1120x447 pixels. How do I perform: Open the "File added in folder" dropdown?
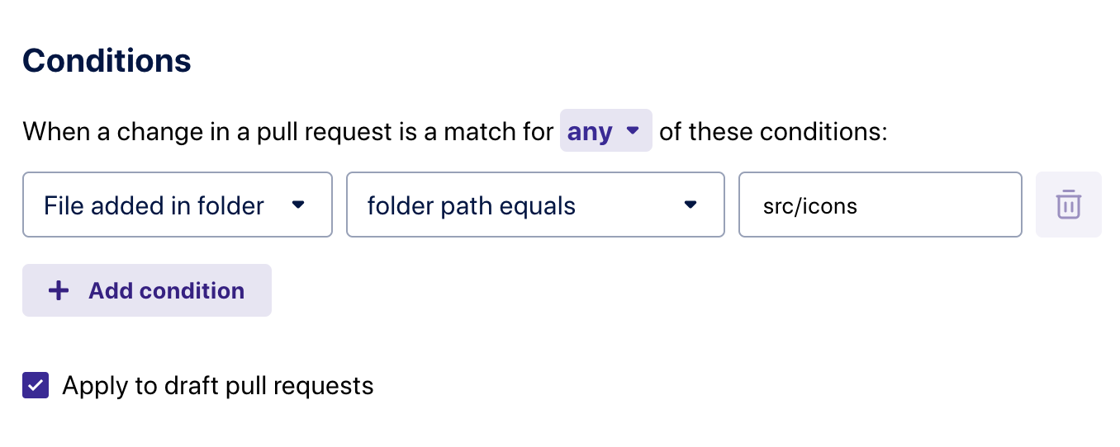177,205
